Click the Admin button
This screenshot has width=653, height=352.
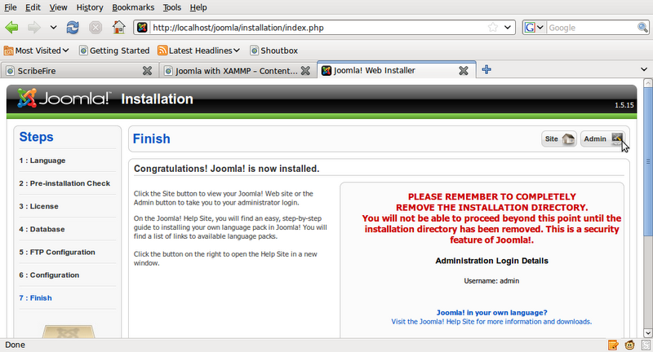[x=602, y=139]
